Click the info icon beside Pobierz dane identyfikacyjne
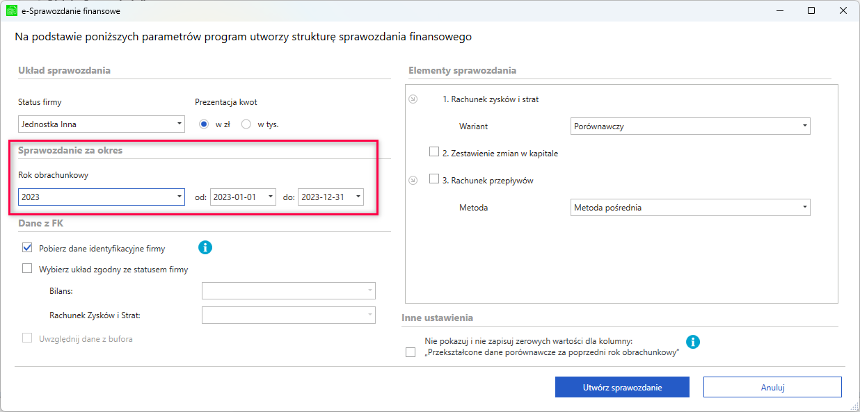 205,247
